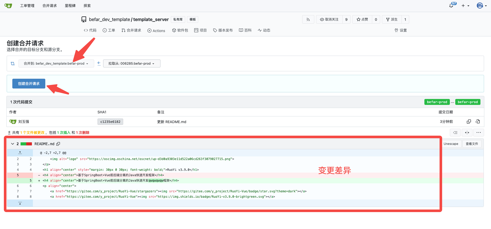The height and width of the screenshot is (229, 491).
Task: Click the 模板 label
Action: click(x=193, y=19)
